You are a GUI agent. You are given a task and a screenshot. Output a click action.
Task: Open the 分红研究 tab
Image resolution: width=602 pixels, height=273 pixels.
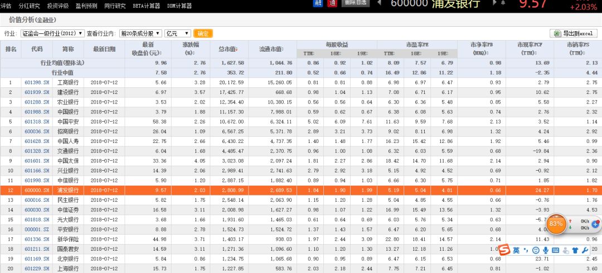click(29, 6)
